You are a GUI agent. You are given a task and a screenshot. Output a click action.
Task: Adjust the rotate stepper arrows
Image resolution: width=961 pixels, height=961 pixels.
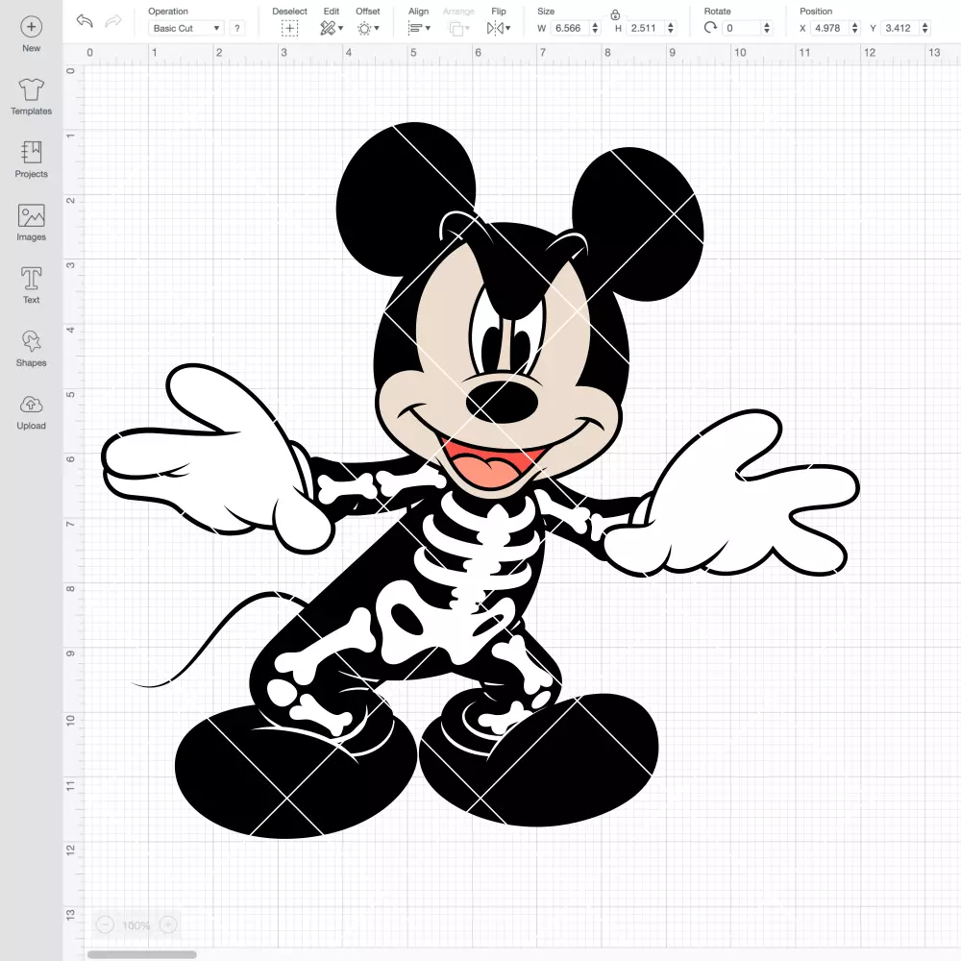tap(767, 28)
